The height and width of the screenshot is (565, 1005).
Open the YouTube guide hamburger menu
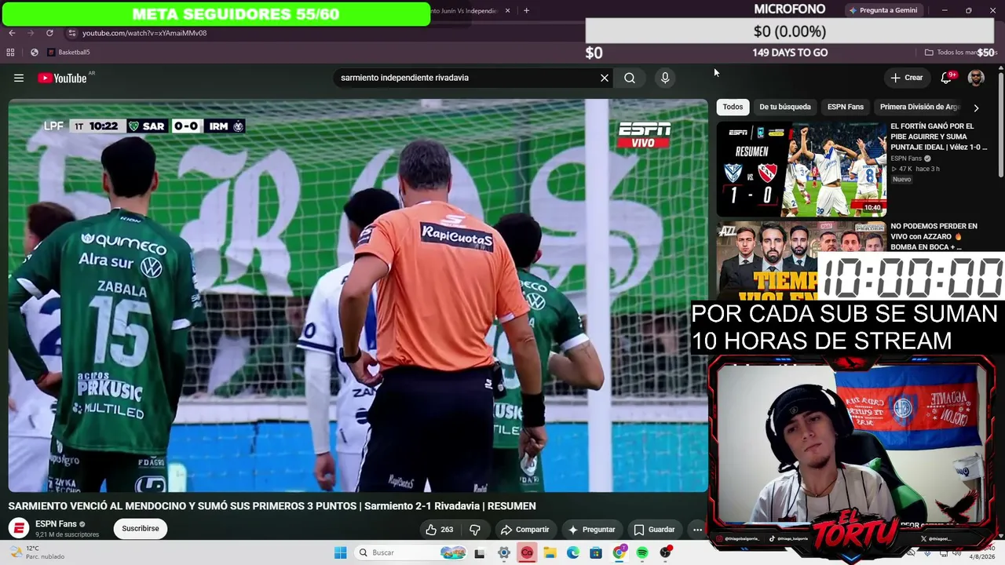pos(19,78)
